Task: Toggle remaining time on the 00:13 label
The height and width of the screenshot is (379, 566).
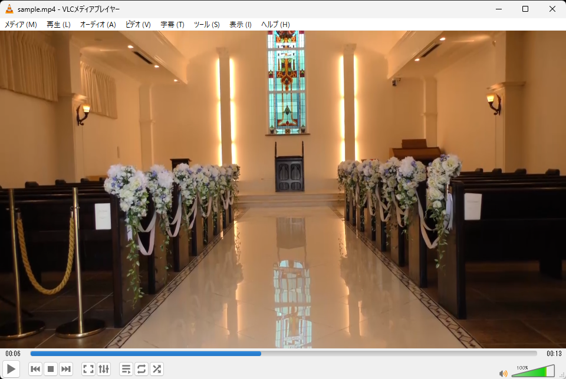Action: (554, 354)
